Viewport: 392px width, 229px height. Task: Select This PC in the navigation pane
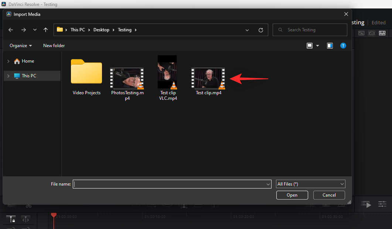click(x=29, y=76)
